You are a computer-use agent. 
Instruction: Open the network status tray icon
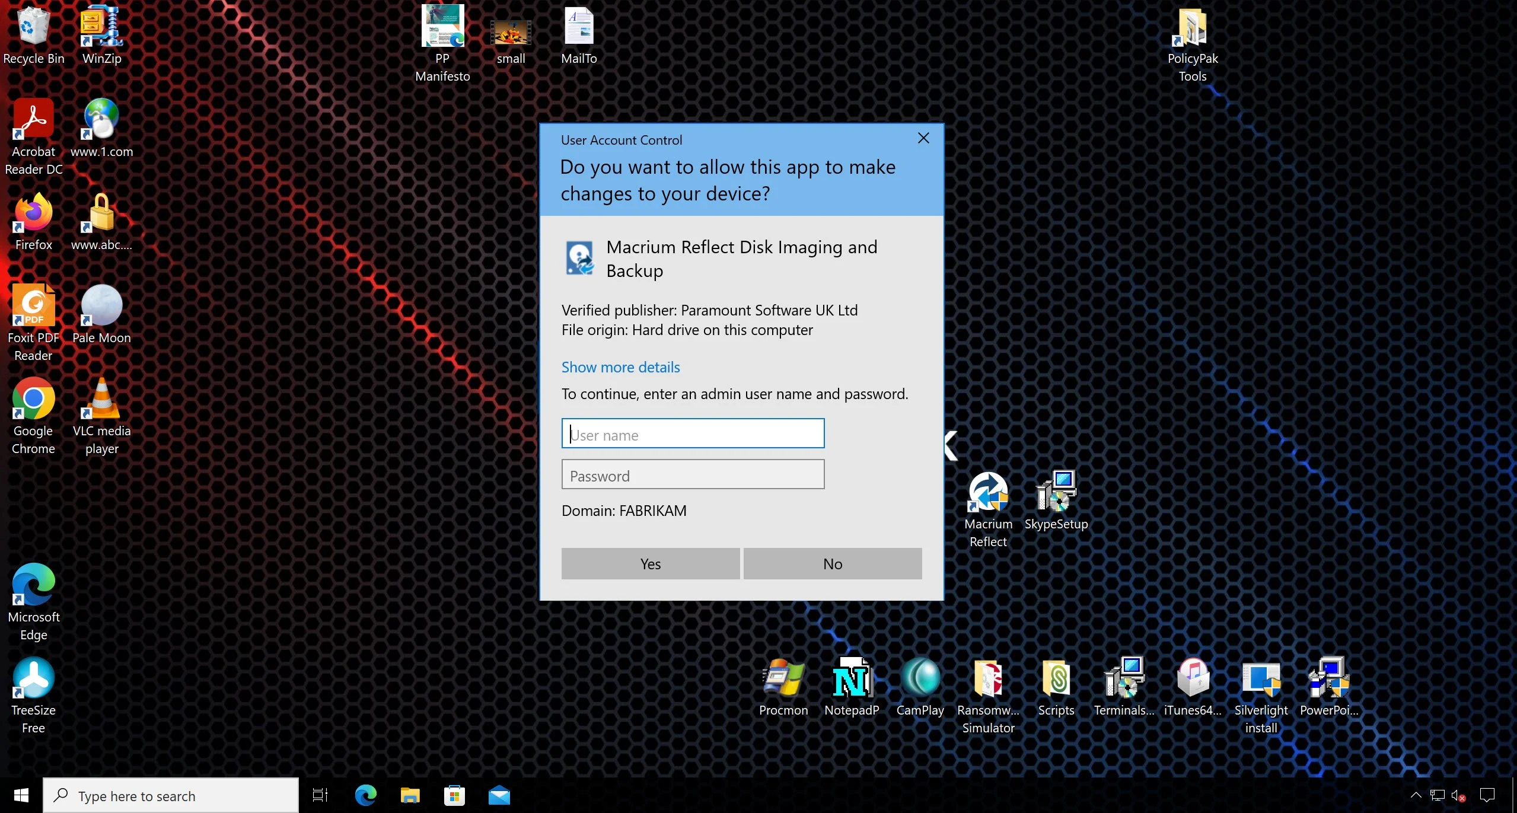coord(1437,795)
